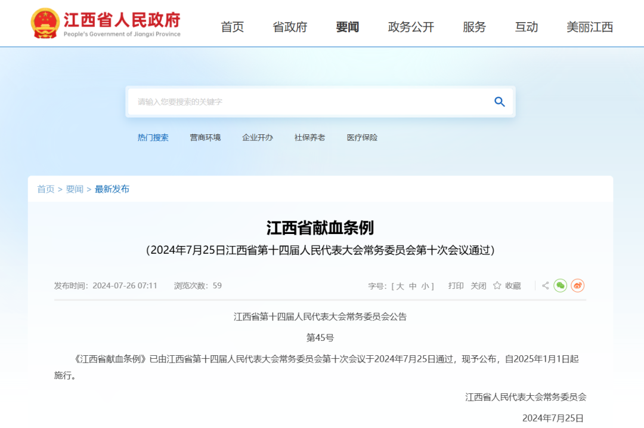Screen dimensions: 644x428
Task: Set font size to 小
Action: pos(425,286)
